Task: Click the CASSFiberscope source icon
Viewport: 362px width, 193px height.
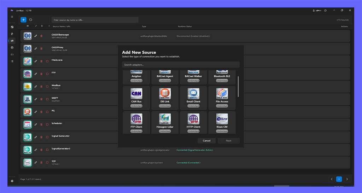Action: click(x=28, y=36)
